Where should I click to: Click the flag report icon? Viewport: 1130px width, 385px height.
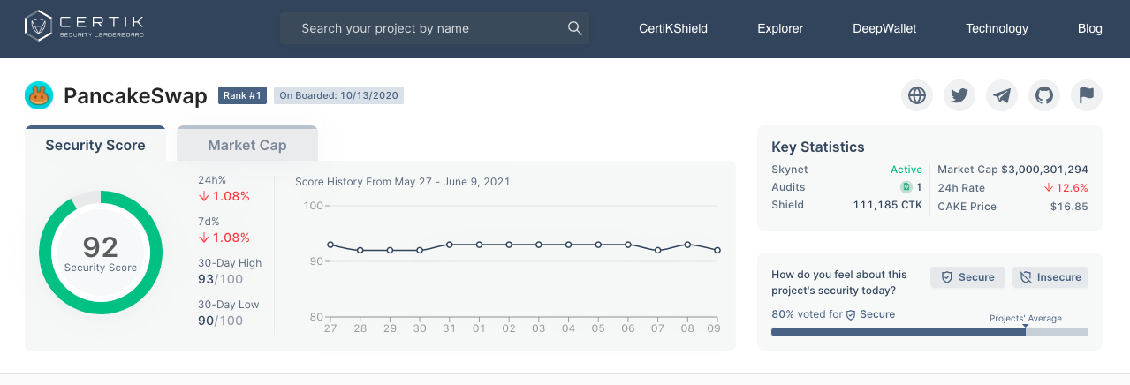(1087, 95)
